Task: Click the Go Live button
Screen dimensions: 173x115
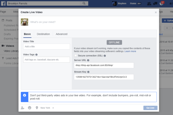Action: coord(150,108)
